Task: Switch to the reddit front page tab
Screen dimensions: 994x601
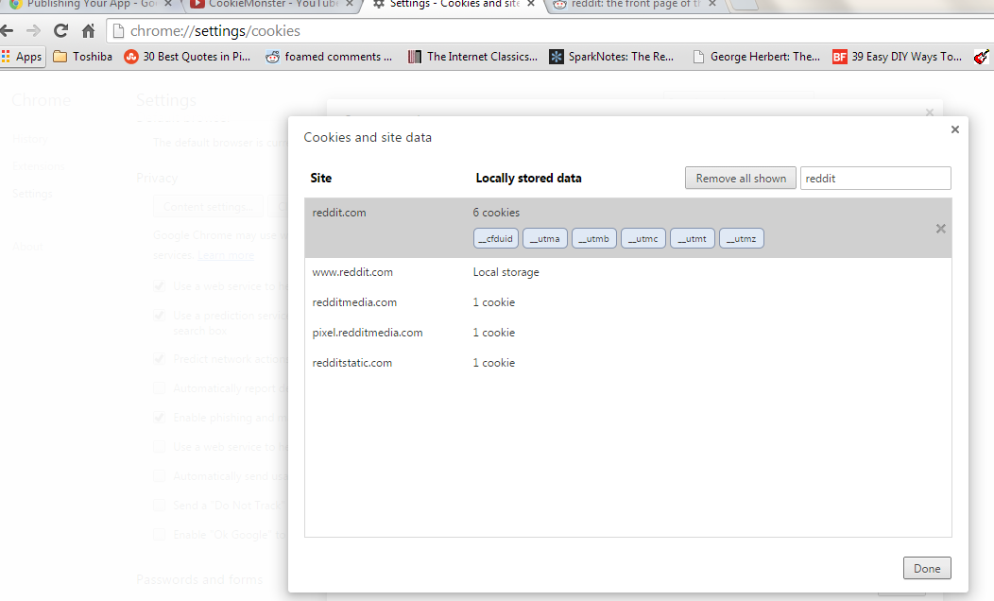Action: pyautogui.click(x=634, y=4)
